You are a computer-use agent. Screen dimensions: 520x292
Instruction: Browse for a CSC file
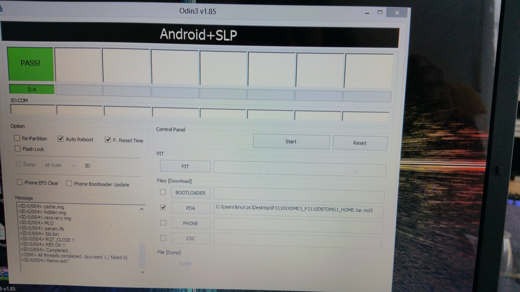click(190, 238)
